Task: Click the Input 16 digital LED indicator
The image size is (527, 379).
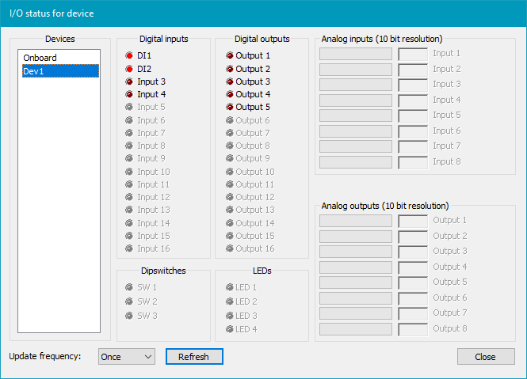Action: click(129, 248)
